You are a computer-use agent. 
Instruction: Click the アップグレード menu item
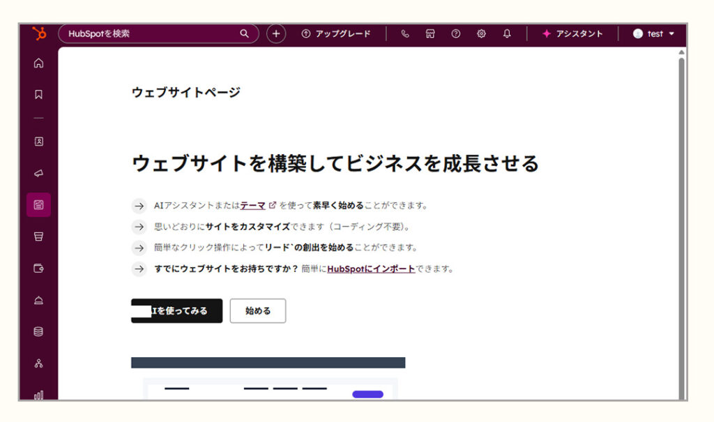pyautogui.click(x=335, y=33)
